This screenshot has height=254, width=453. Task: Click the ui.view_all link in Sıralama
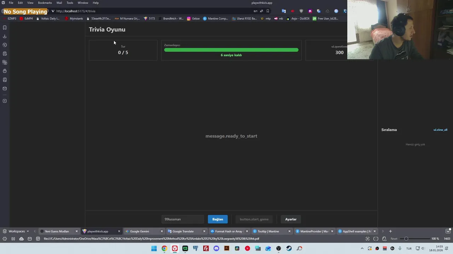point(440,130)
